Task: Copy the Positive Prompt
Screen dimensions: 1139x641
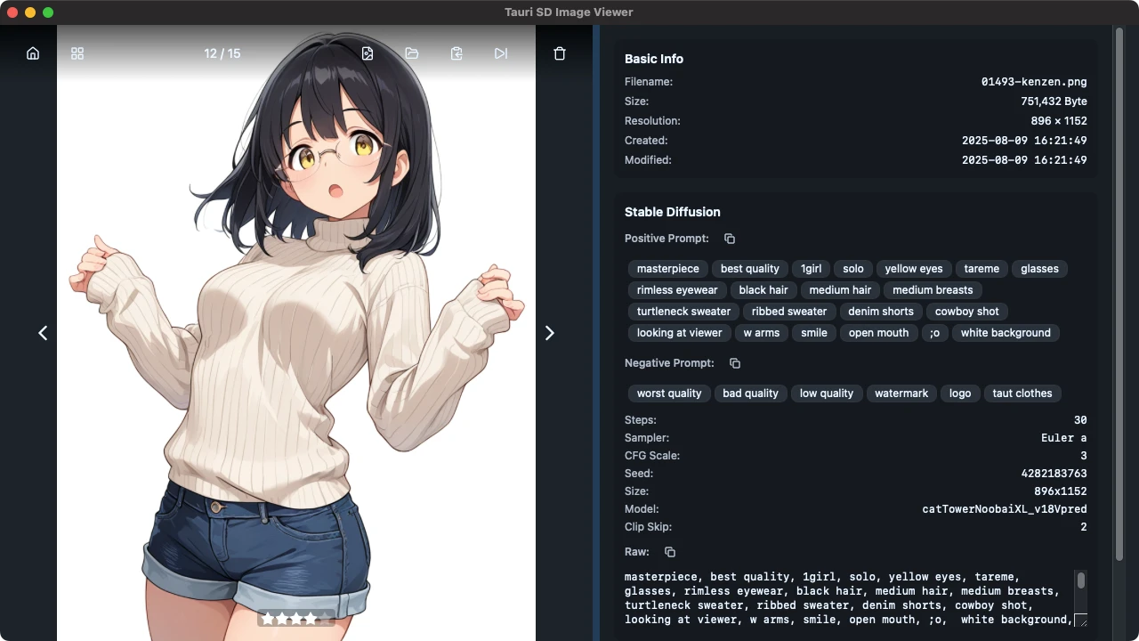Action: pyautogui.click(x=729, y=238)
